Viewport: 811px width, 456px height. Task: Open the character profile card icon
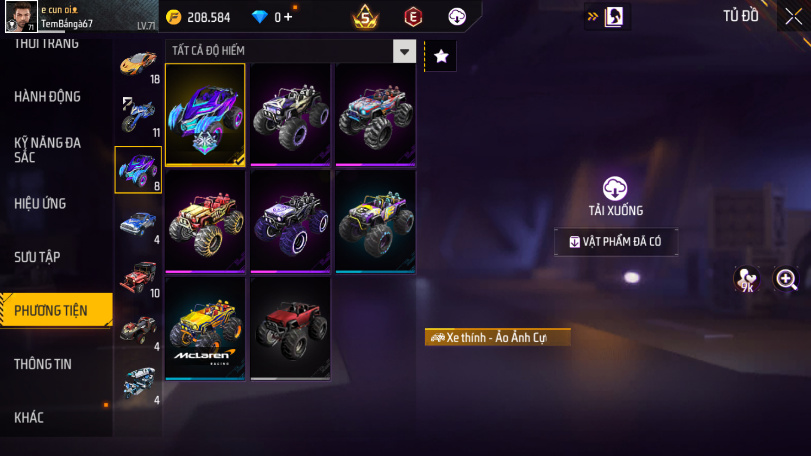pyautogui.click(x=614, y=17)
